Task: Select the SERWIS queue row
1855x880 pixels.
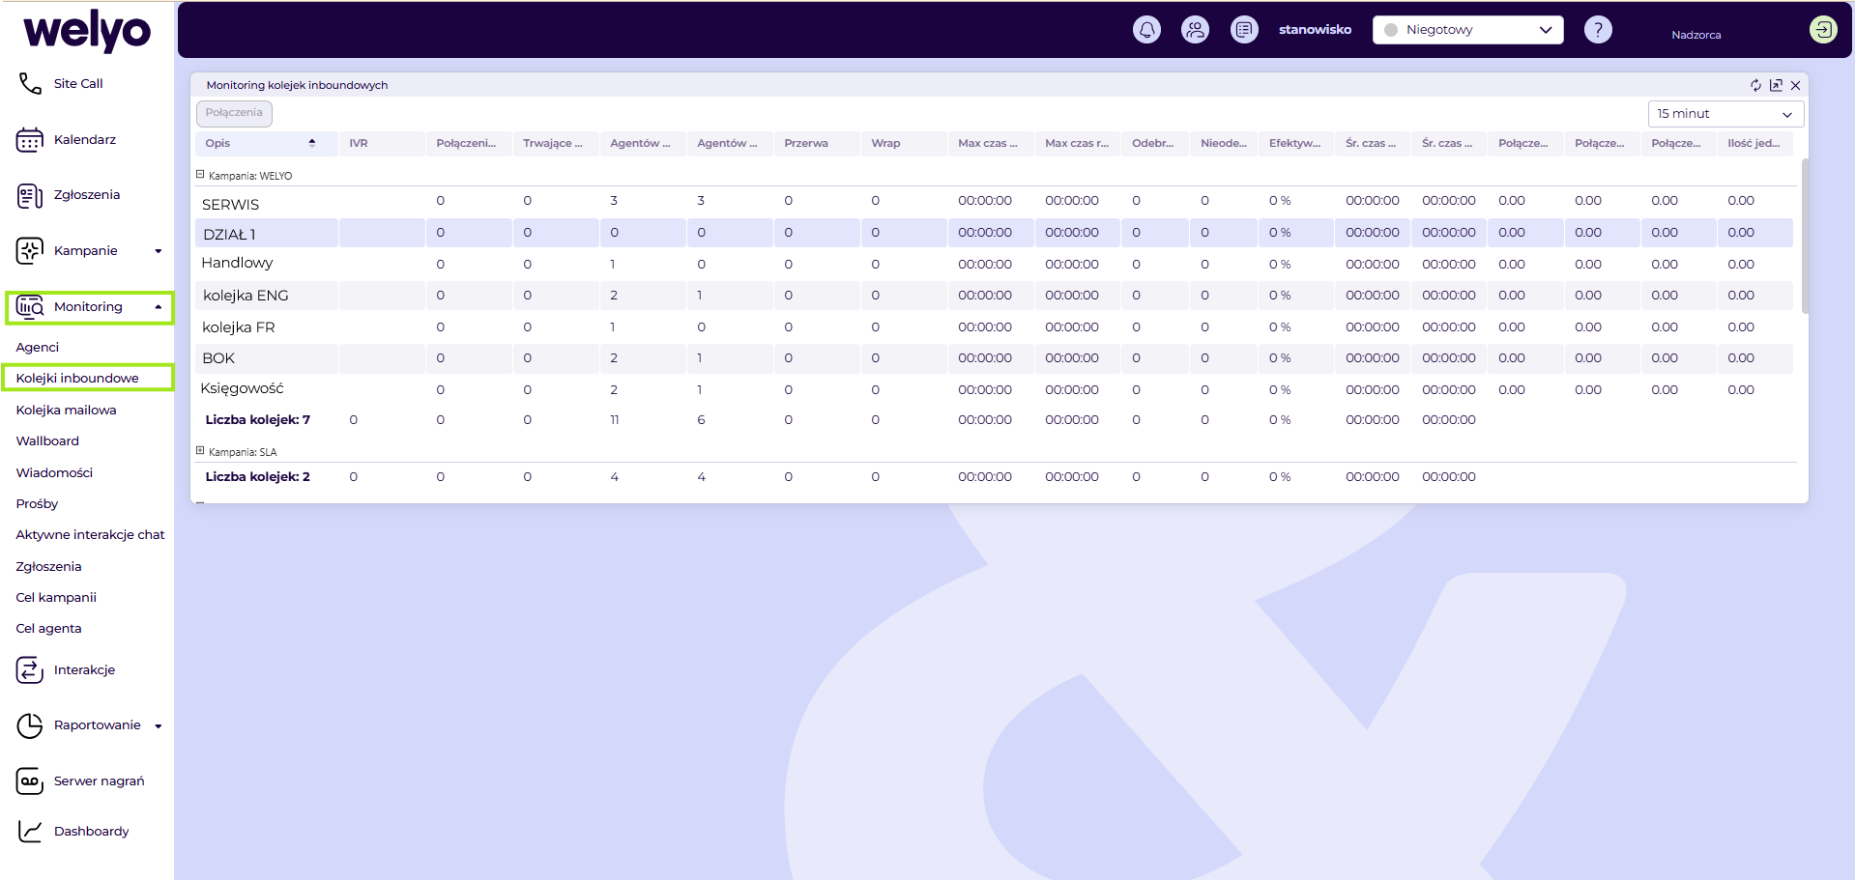Action: pos(994,202)
